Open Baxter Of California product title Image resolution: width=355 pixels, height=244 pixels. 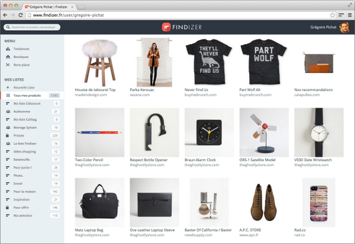(x=208, y=230)
